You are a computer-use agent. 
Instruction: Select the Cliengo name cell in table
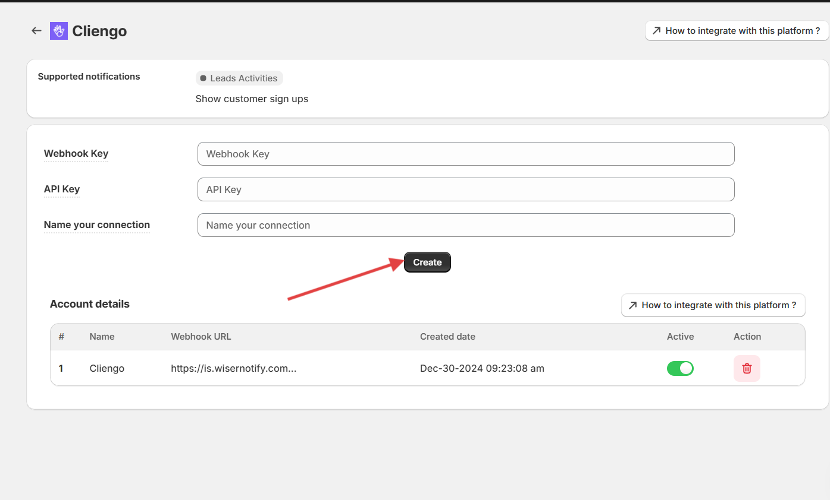107,368
